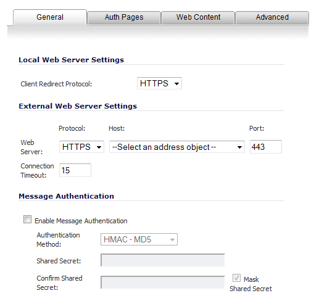The height and width of the screenshot is (301, 314).
Task: Click the Client Redirect Protocol label
Action: (x=56, y=84)
